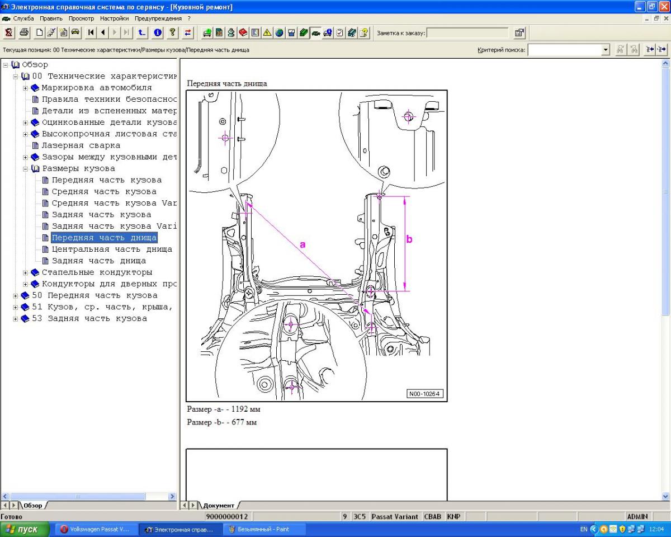Open the 'Критерий поиска' dropdown arrow
This screenshot has width=671, height=537.
coord(605,50)
